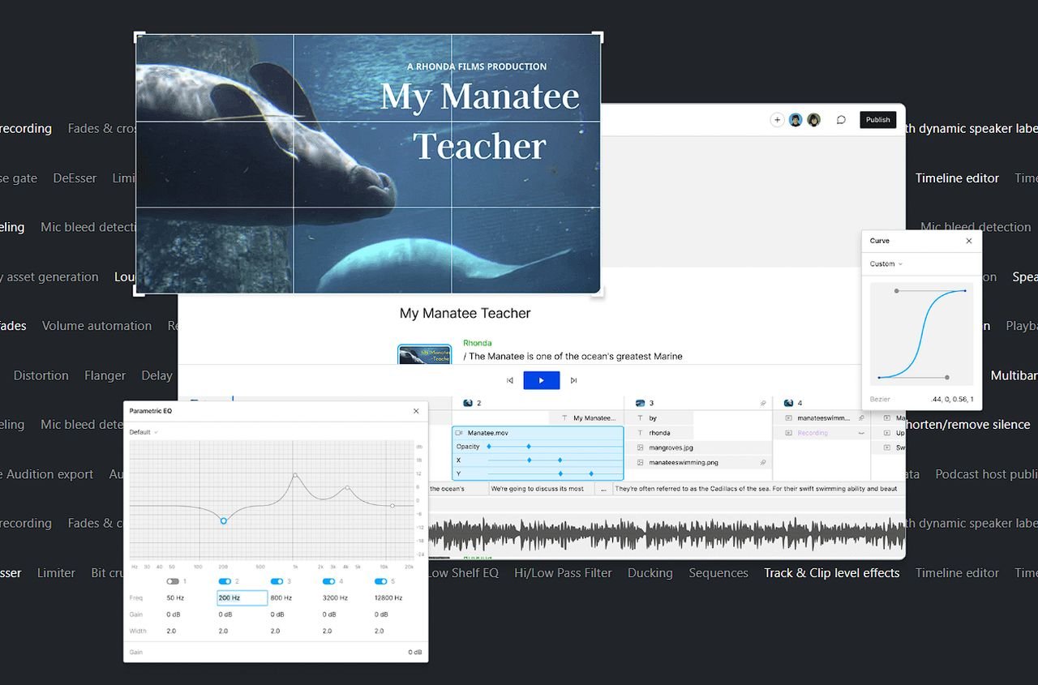Click the plus icon to add collaborator
Viewport: 1038px width, 685px height.
click(777, 120)
